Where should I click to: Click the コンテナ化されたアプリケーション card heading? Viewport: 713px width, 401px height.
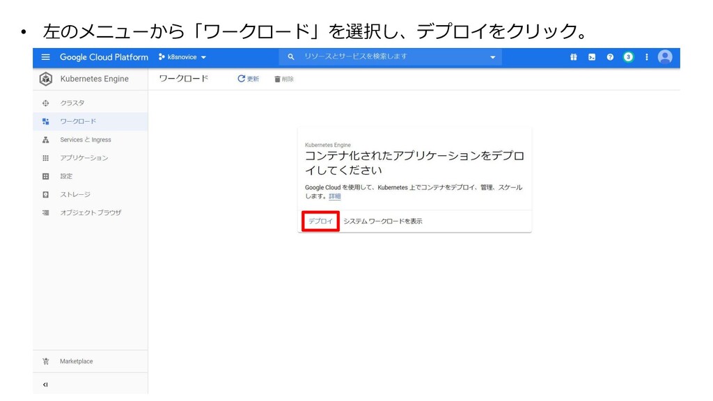414,163
